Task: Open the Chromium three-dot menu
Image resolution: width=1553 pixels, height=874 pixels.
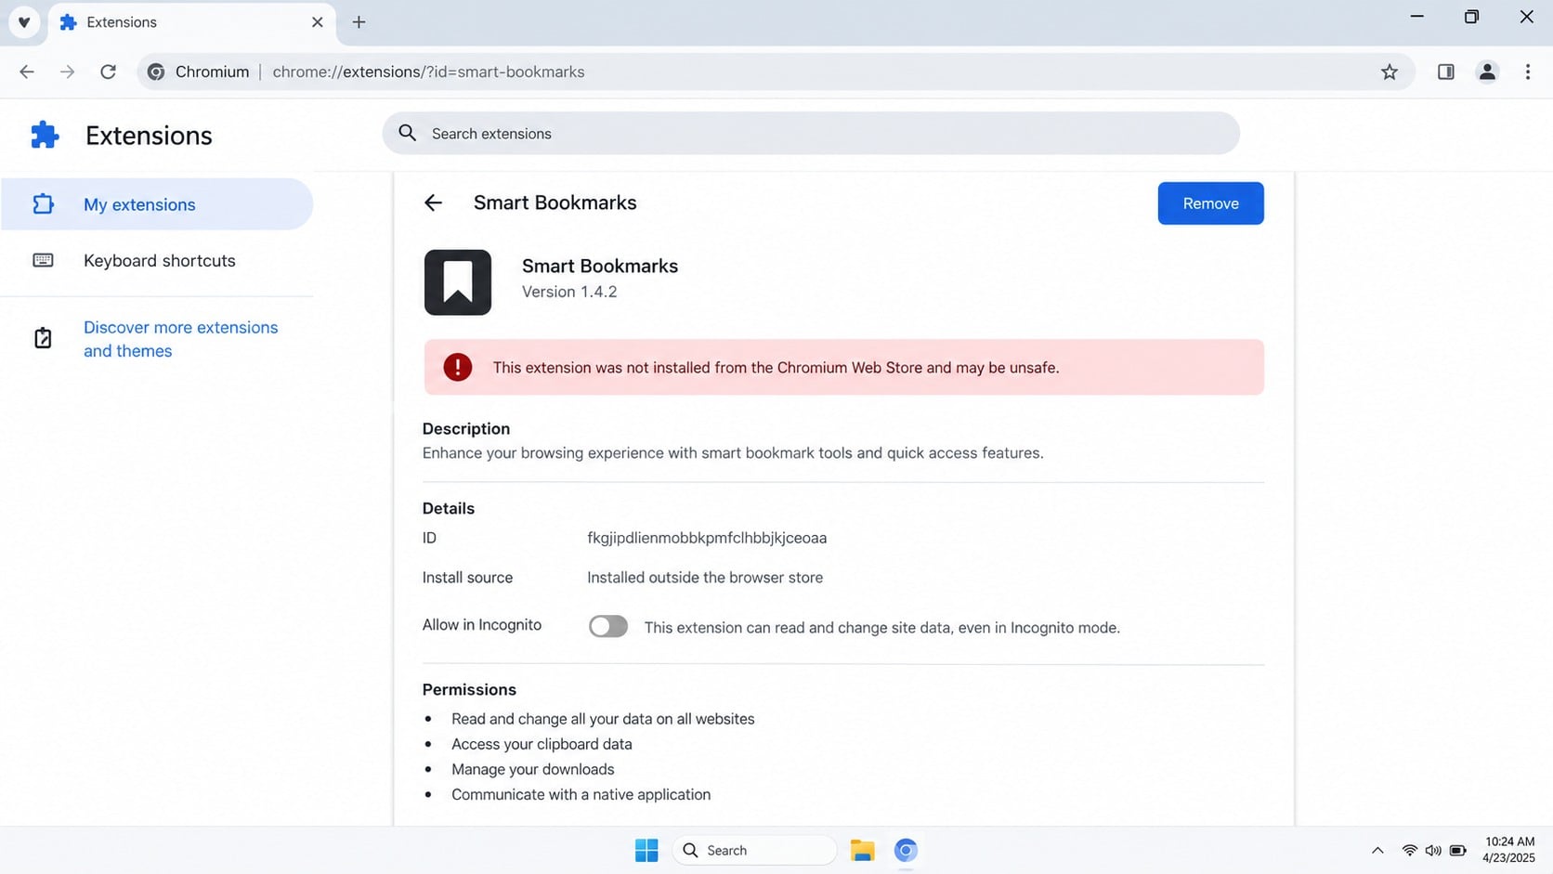Action: [1527, 72]
